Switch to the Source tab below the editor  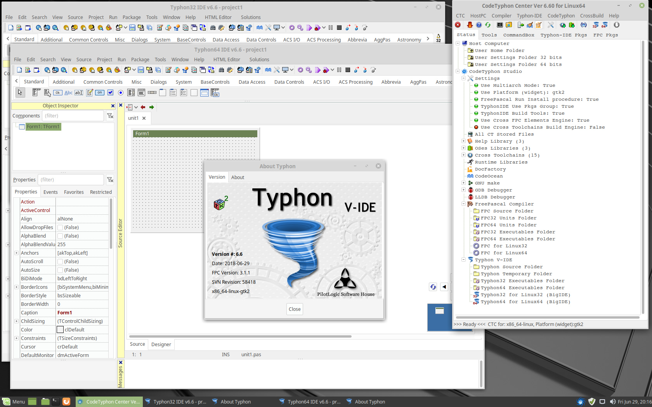pyautogui.click(x=137, y=344)
